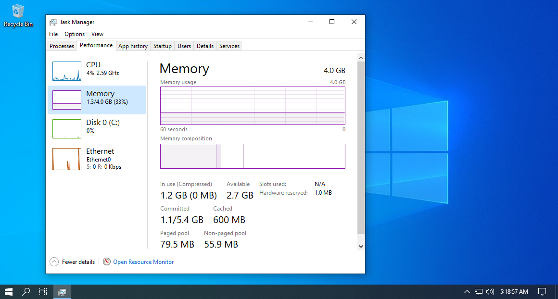Click the 1.3/4.0 GB (33%) text
This screenshot has height=299, width=558.
107,102
